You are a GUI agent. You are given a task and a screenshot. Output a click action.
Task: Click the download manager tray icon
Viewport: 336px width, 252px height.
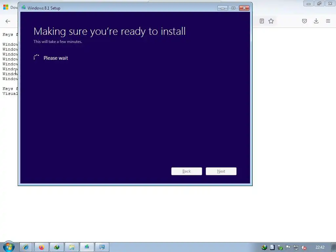click(264, 247)
